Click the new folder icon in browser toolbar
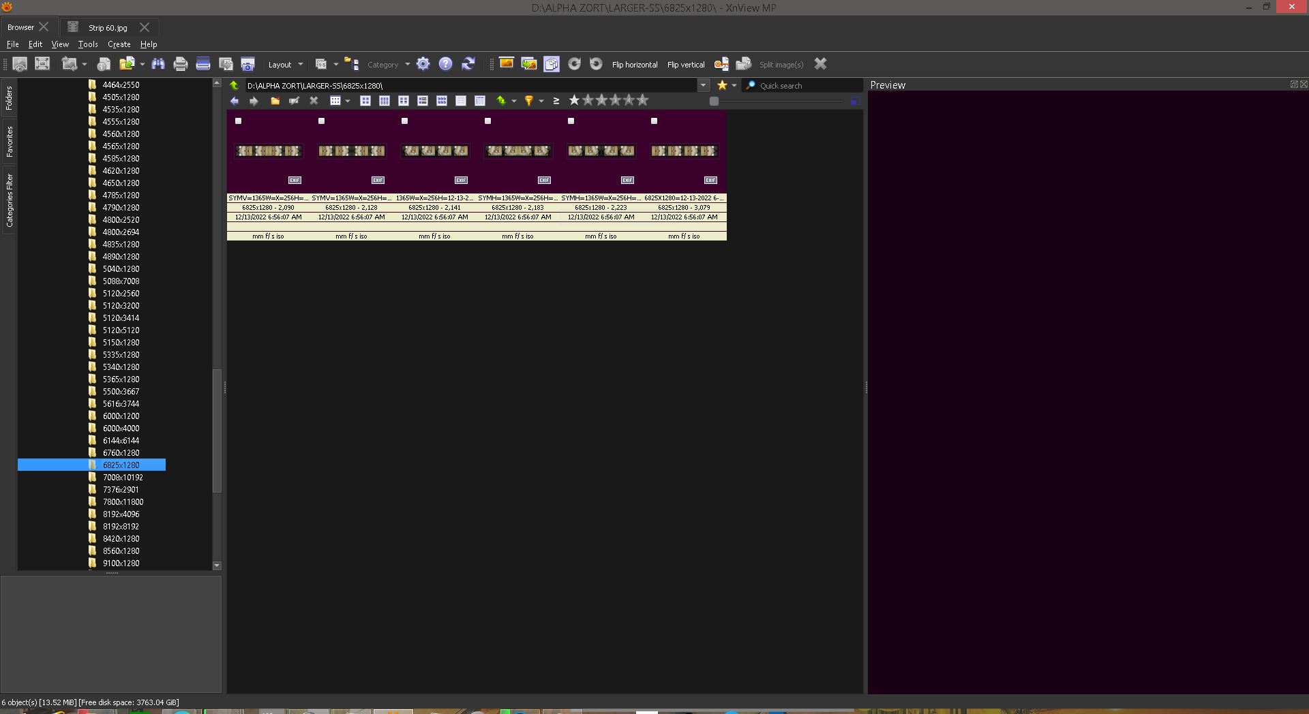 (x=275, y=101)
